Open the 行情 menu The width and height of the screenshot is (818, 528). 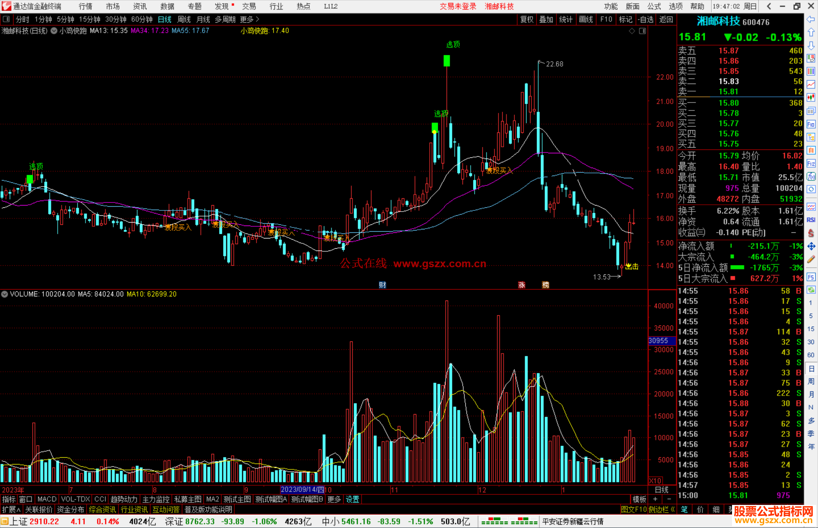coord(85,6)
